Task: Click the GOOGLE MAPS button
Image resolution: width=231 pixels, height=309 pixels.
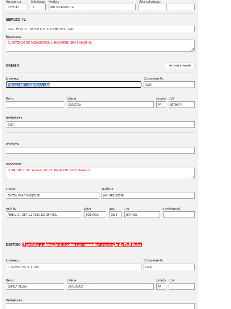Action: coord(180,66)
